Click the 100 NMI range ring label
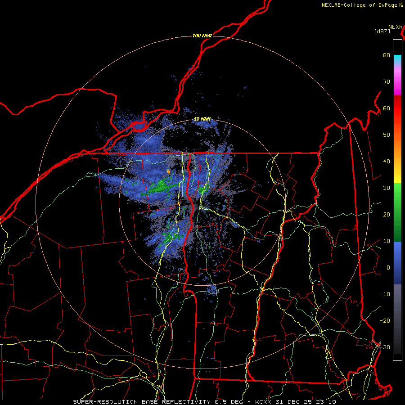This screenshot has width=405, height=405. click(x=202, y=36)
